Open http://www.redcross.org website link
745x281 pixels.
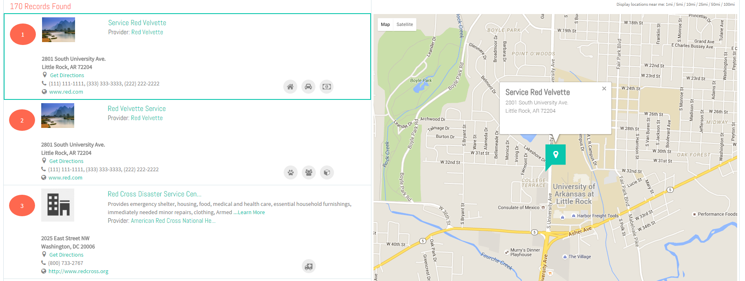click(x=78, y=272)
